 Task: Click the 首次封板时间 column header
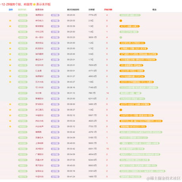click(x=73, y=9)
